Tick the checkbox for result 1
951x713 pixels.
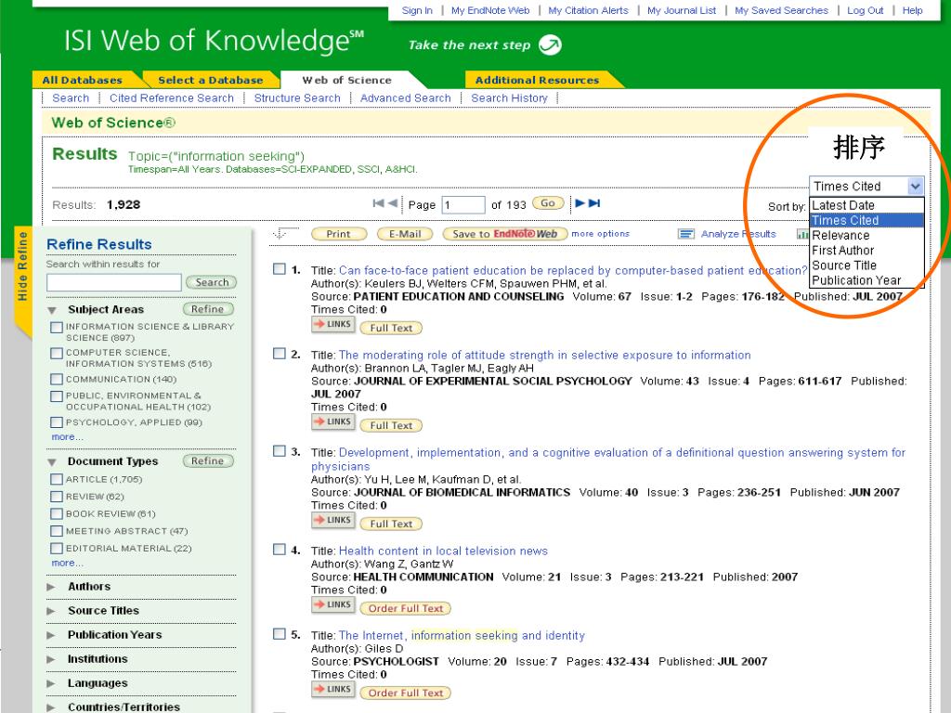point(279,268)
